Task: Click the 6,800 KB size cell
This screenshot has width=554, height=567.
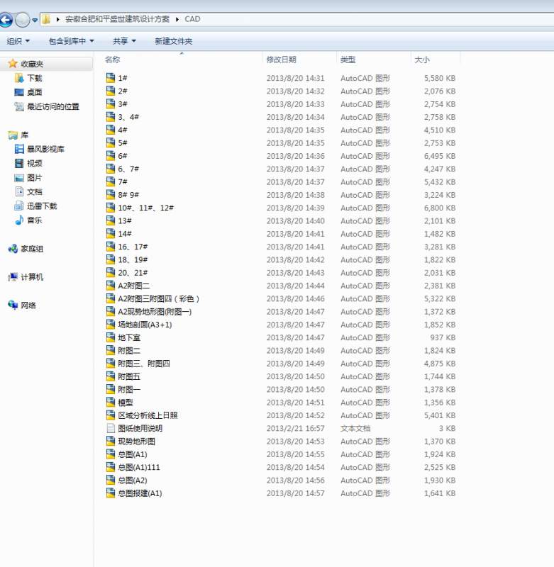Action: pyautogui.click(x=440, y=208)
